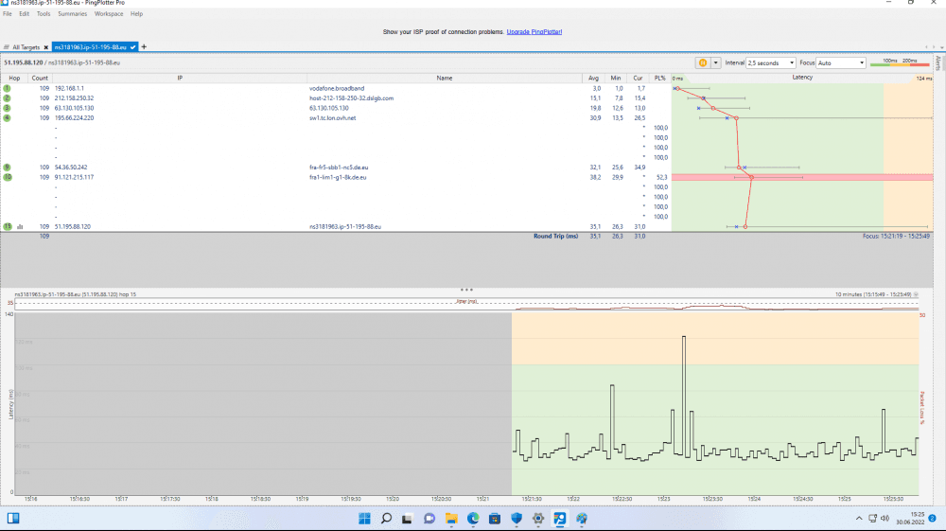The height and width of the screenshot is (531, 946).
Task: Click the Upgrade PingPlotter link
Action: (x=534, y=32)
